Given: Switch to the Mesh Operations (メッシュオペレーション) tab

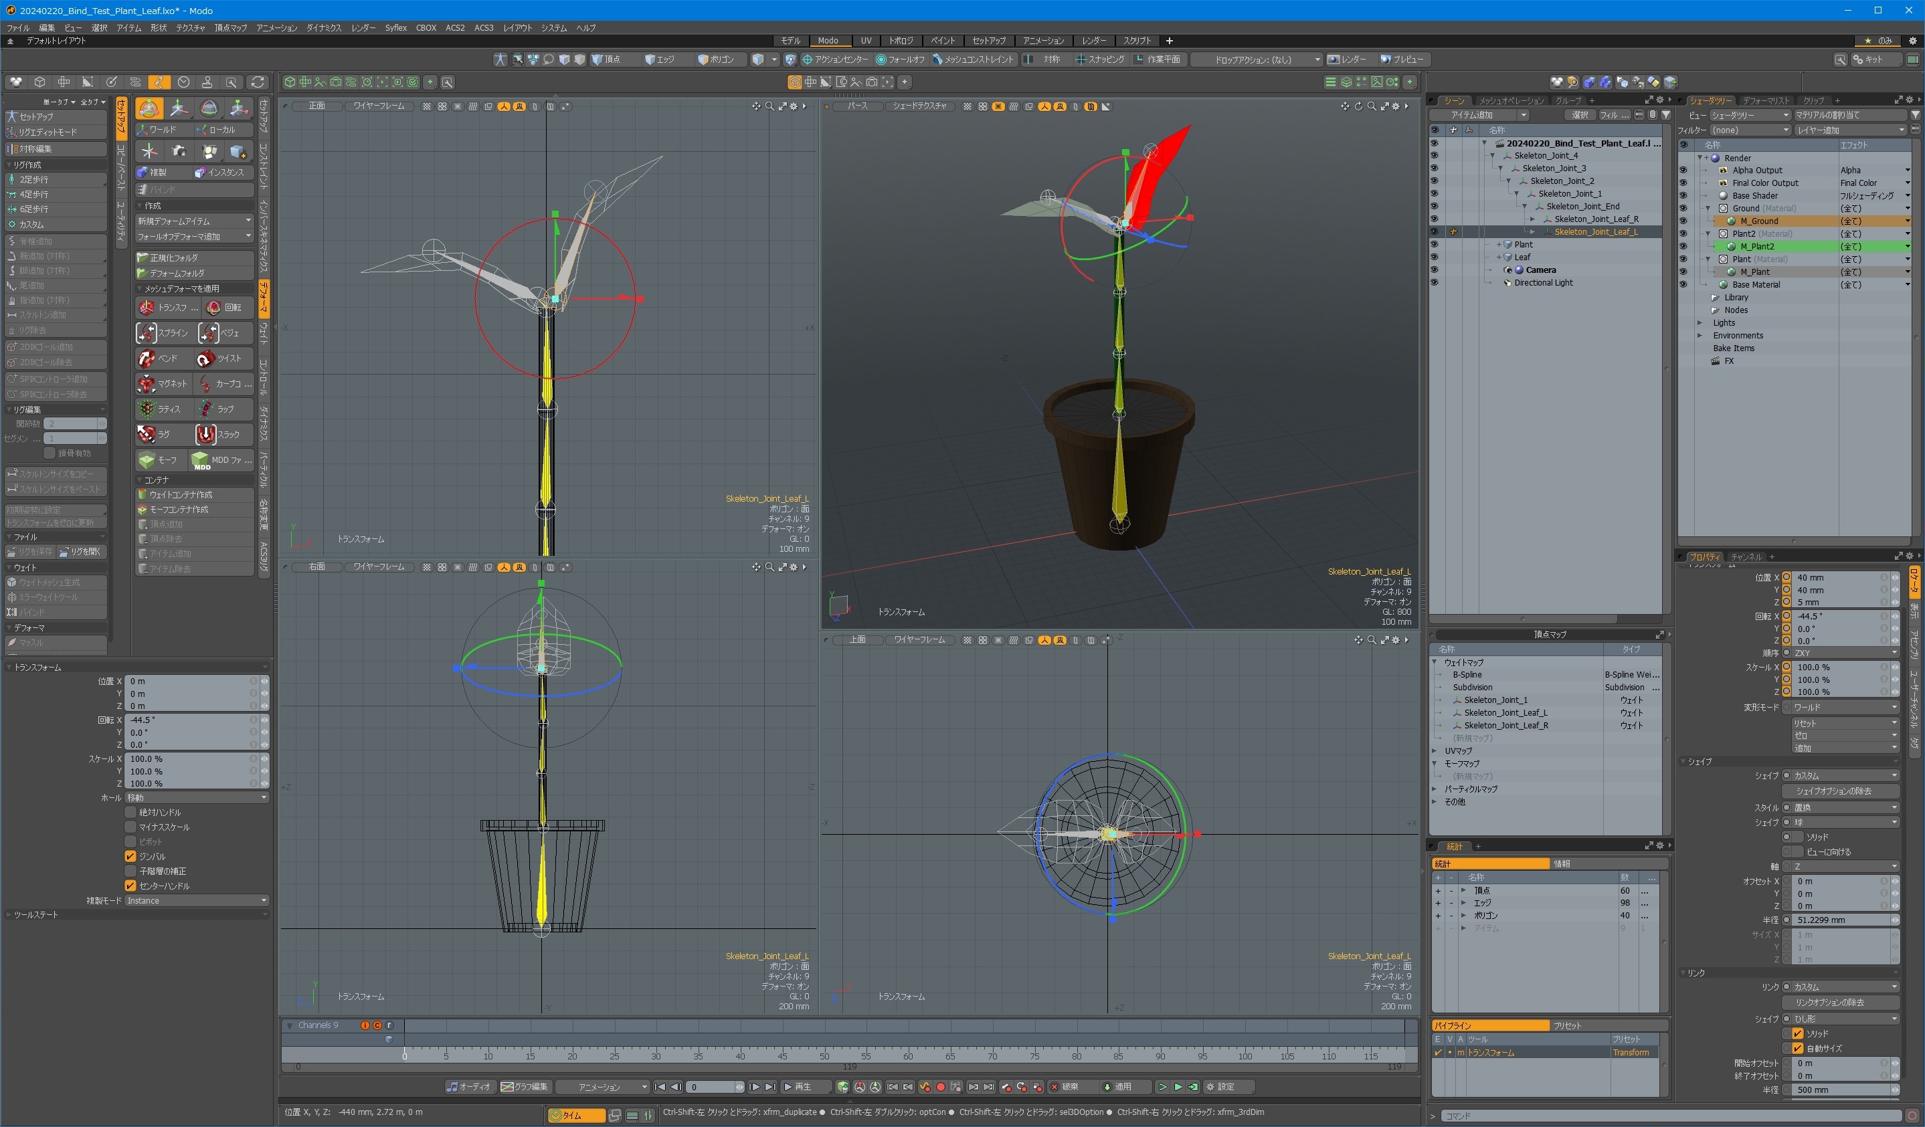Looking at the screenshot, I should pyautogui.click(x=1511, y=101).
